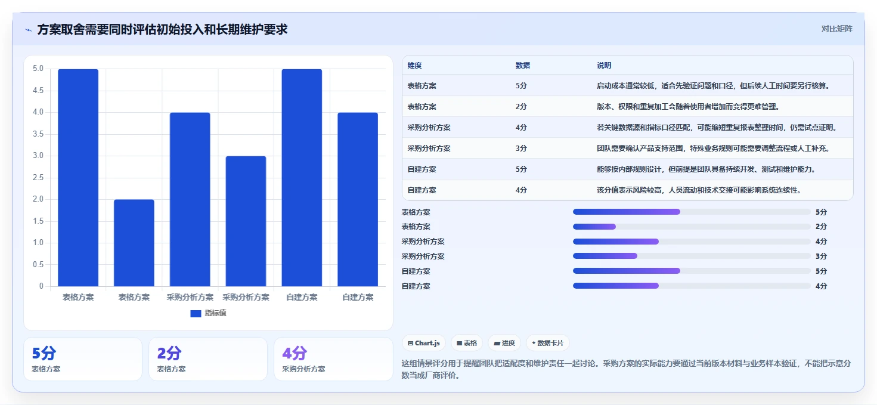The image size is (877, 405).
Task: Click the 数据 column header
Action: [523, 66]
